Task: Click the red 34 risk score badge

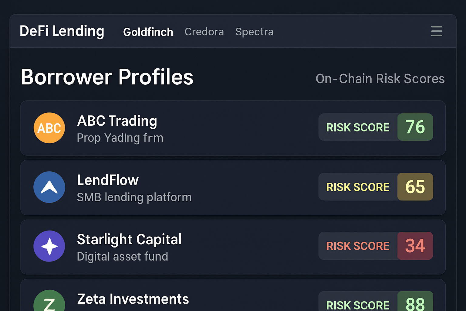Action: point(415,246)
